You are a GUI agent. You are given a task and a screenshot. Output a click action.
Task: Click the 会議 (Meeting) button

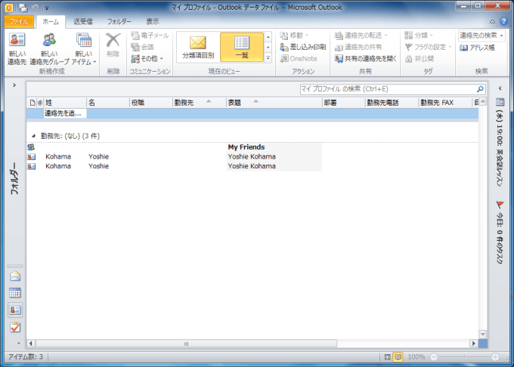coord(142,47)
